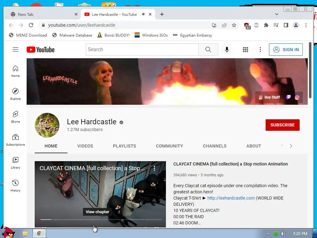Open the Chrome profile avatar

pyautogui.click(x=296, y=25)
